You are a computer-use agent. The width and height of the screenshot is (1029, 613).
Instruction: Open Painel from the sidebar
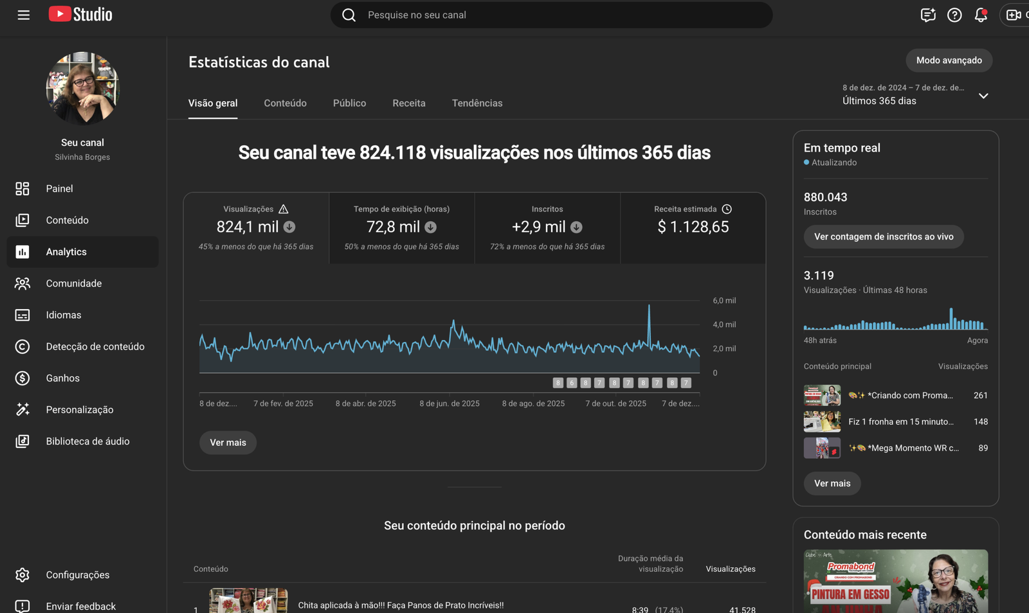coord(59,188)
